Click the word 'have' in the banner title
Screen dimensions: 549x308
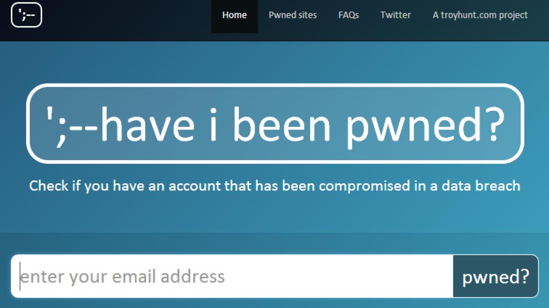[147, 123]
